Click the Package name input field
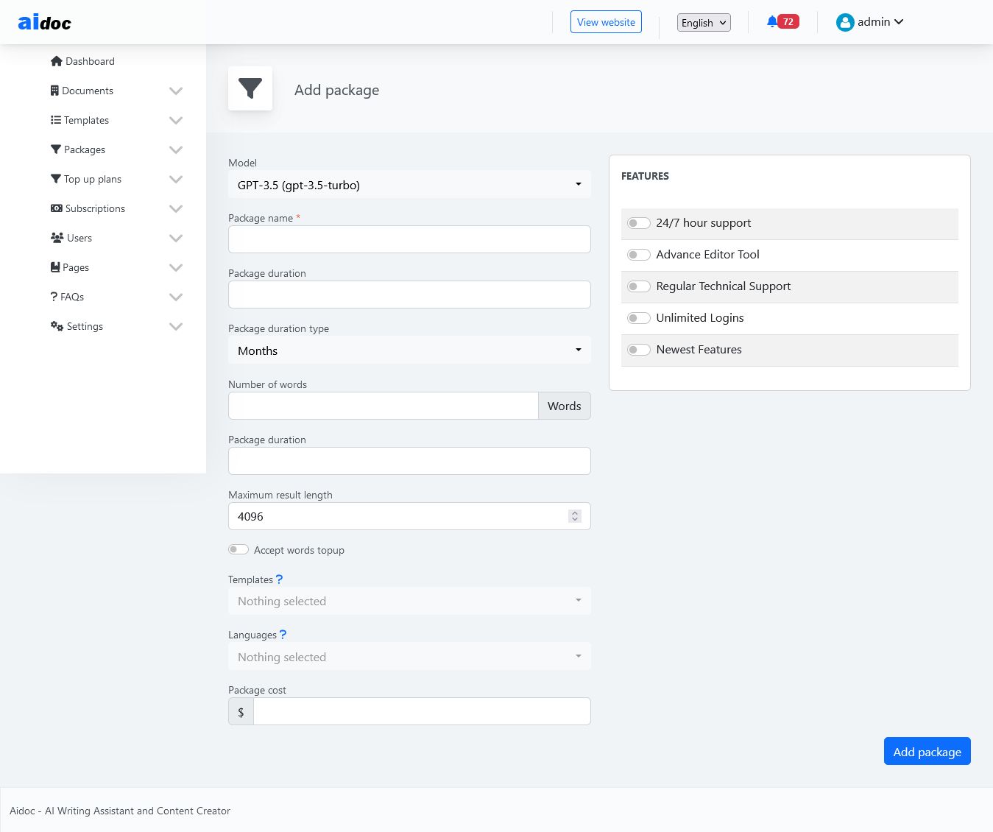The image size is (993, 832). point(409,239)
